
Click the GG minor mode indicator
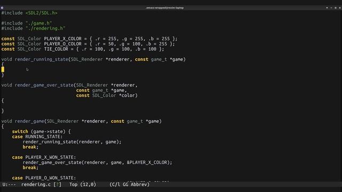(x=126, y=185)
